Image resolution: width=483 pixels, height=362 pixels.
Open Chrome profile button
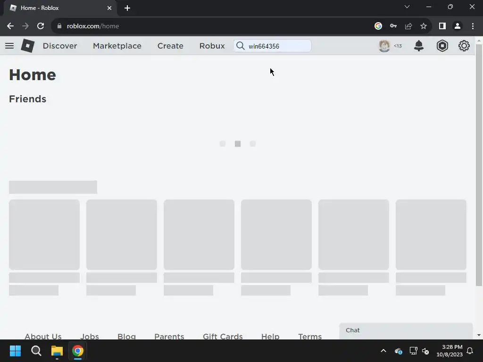[x=458, y=26]
